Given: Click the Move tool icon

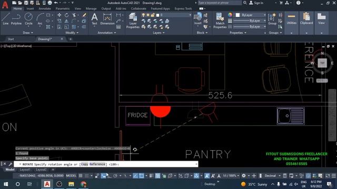Looking at the screenshot, I should tap(60, 15).
